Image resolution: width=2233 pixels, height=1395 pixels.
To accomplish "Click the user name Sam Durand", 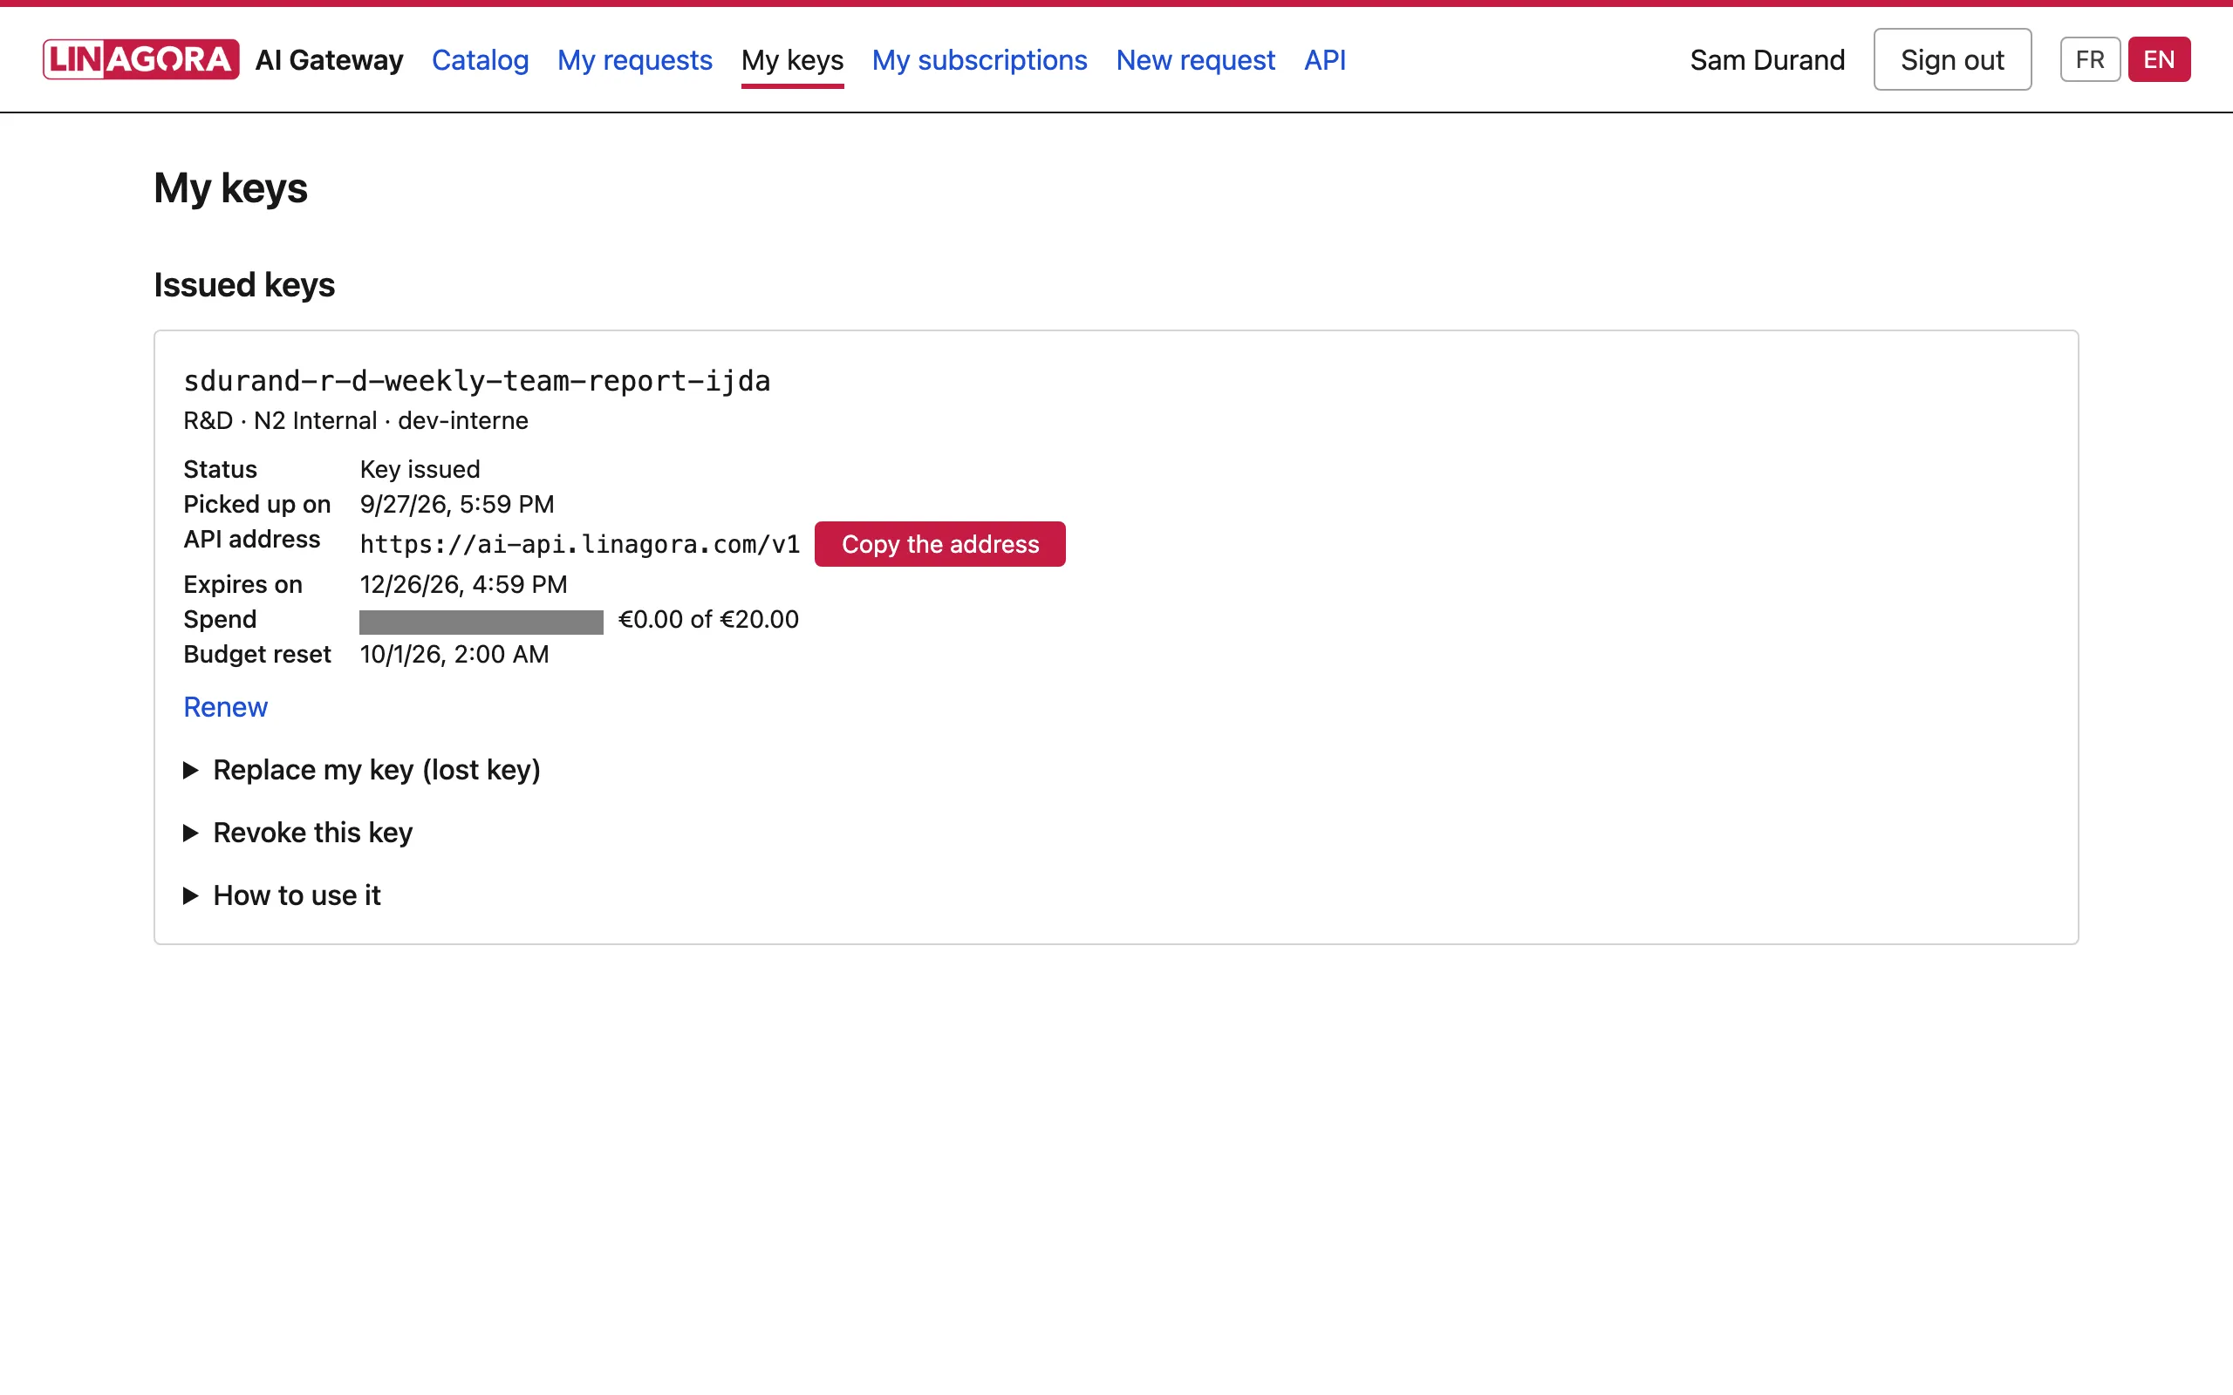I will (1767, 60).
